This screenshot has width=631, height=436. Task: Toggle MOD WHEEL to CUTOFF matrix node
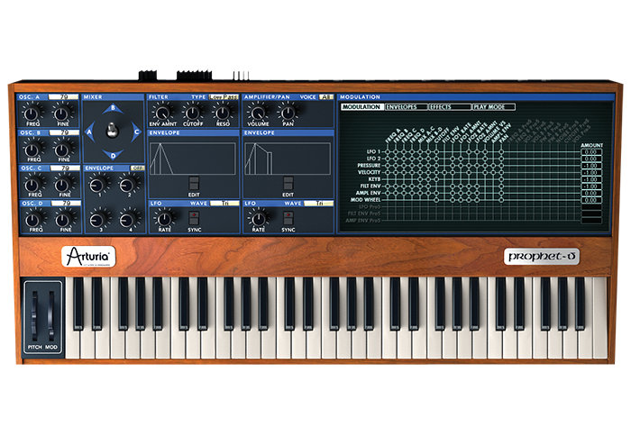tap(436, 200)
